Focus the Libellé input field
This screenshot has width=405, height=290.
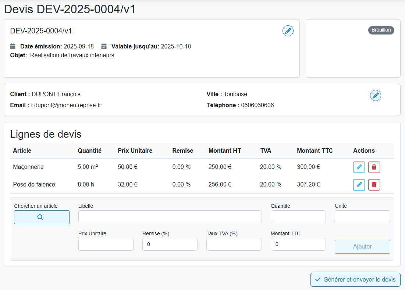point(170,217)
